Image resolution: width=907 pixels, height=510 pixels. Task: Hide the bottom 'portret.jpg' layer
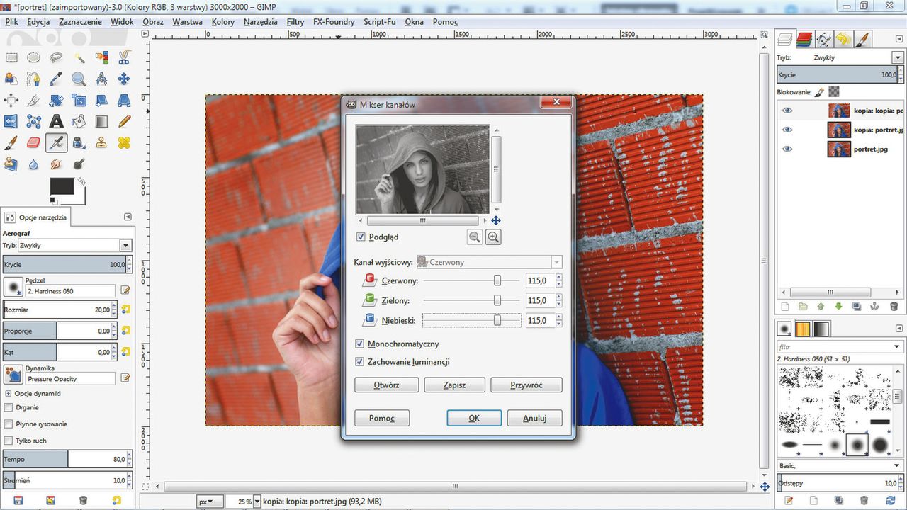[787, 149]
